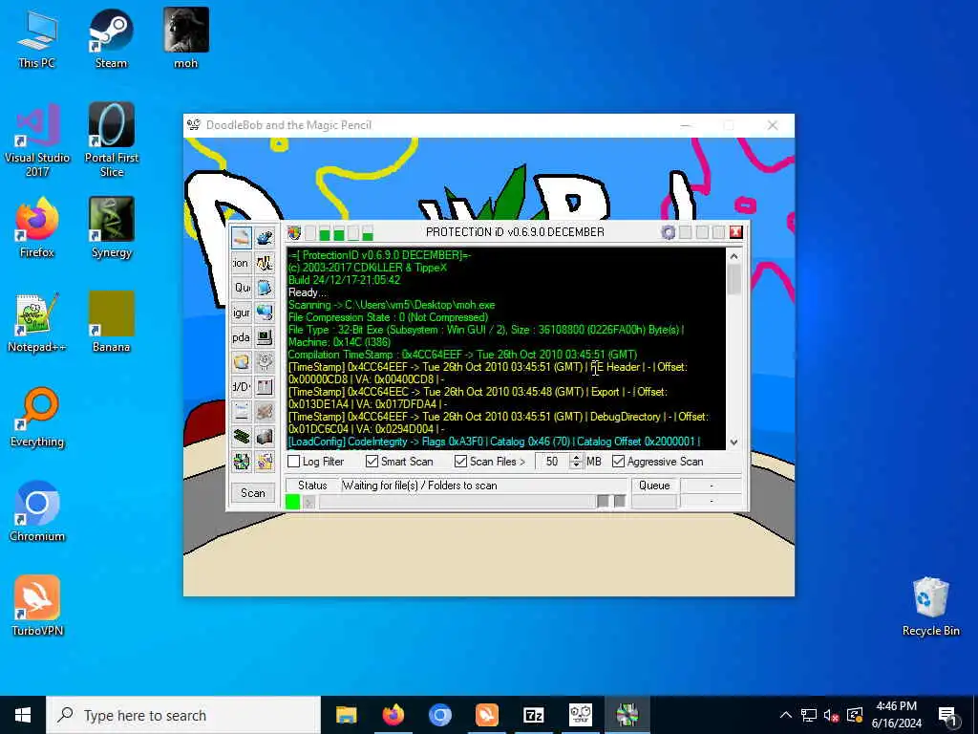978x734 pixels.
Task: Click the computer monitor icon in Protection ID sidebar
Action: coord(265,337)
